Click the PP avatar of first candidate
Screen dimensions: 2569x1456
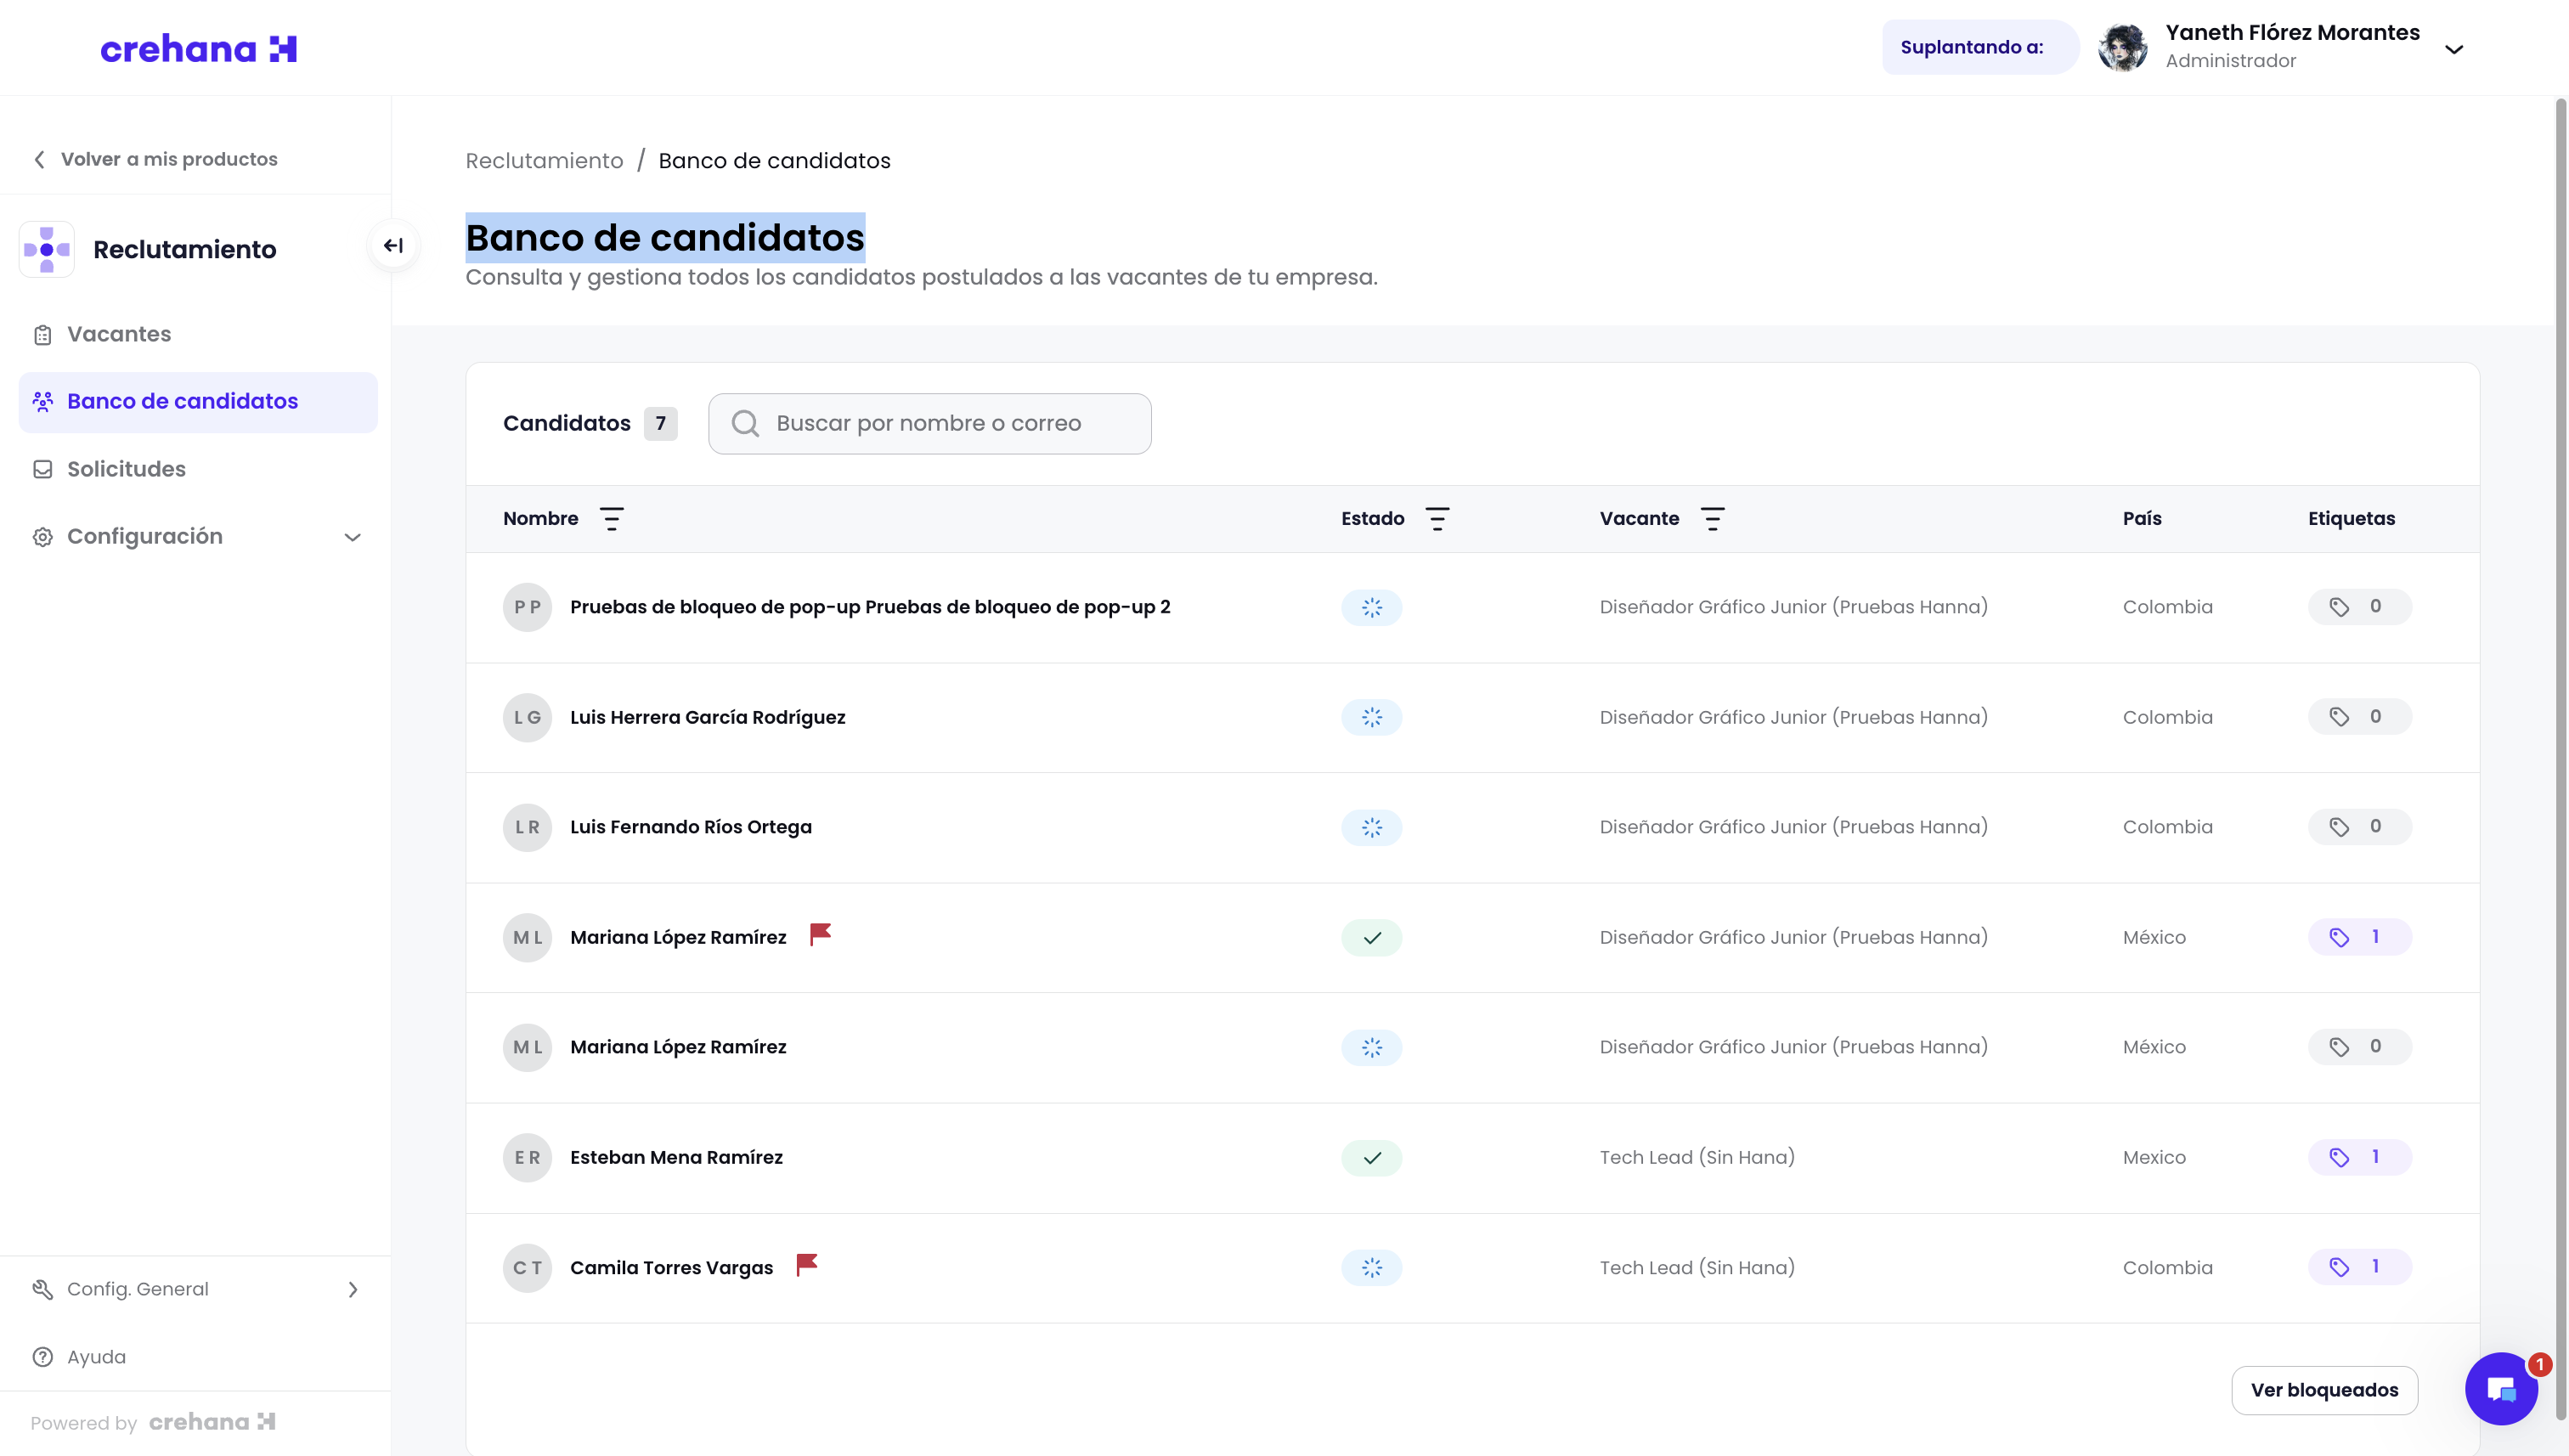pyautogui.click(x=527, y=607)
